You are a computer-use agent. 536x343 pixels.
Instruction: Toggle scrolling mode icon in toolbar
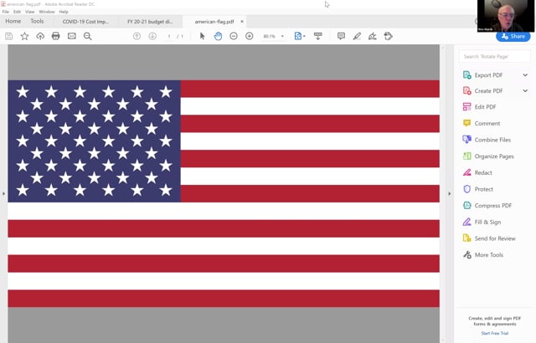pos(318,36)
